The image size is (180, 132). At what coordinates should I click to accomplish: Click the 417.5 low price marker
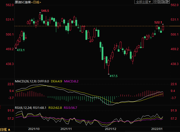[114, 76]
